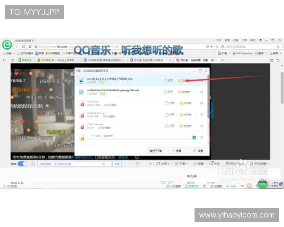Click the 今日直播 status bar item
The width and height of the screenshot is (284, 227).
coord(174,186)
